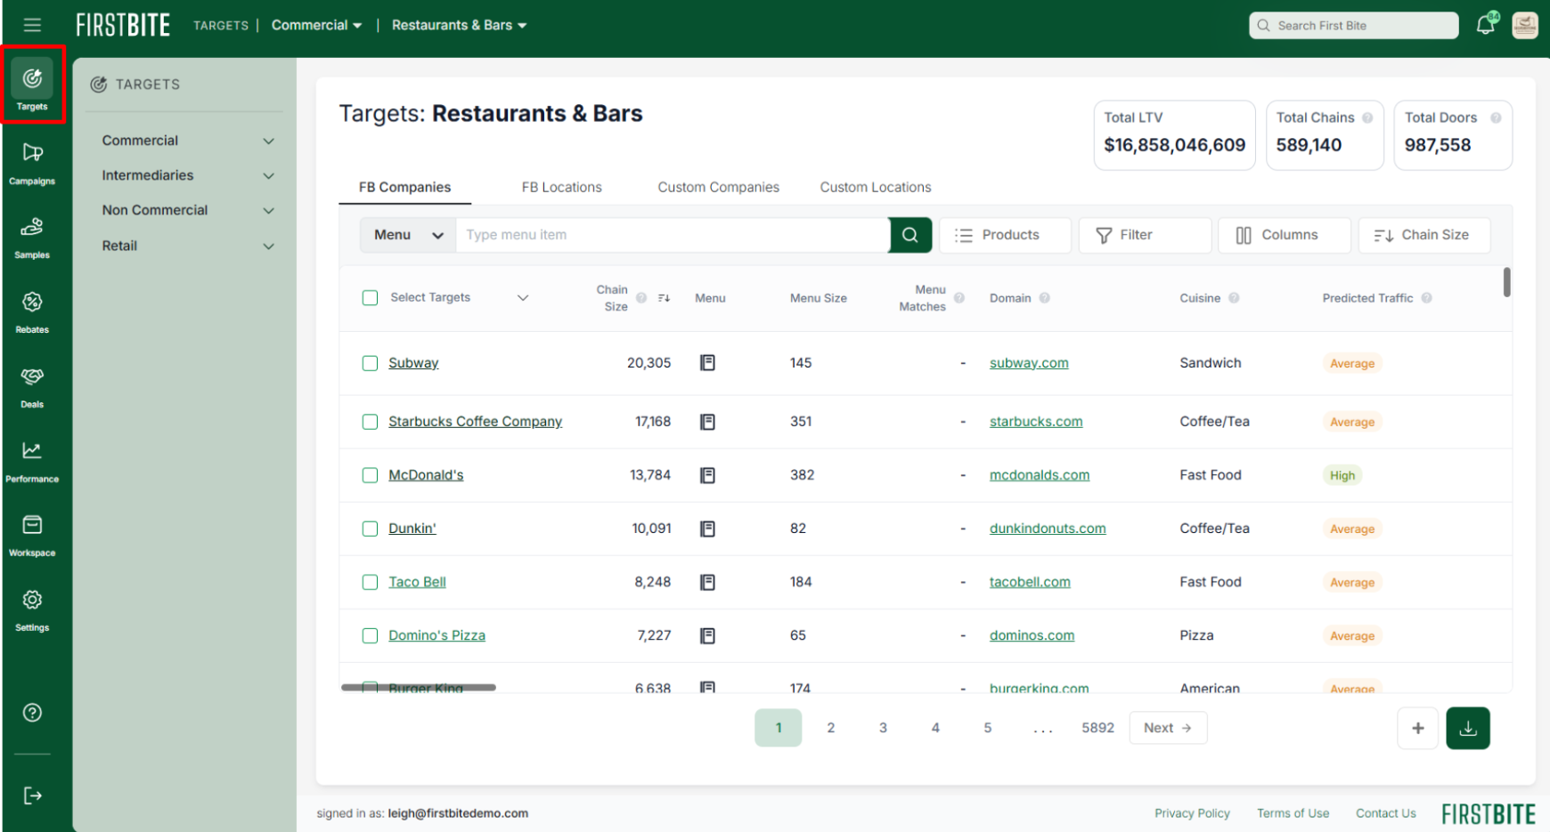This screenshot has height=832, width=1550.
Task: Go to page 2
Action: click(x=831, y=728)
